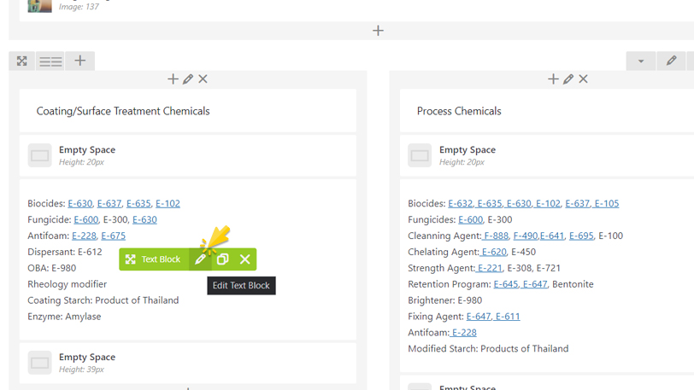Clone the Text Block using the copy icon
Image resolution: width=694 pixels, height=390 pixels.
pos(222,259)
